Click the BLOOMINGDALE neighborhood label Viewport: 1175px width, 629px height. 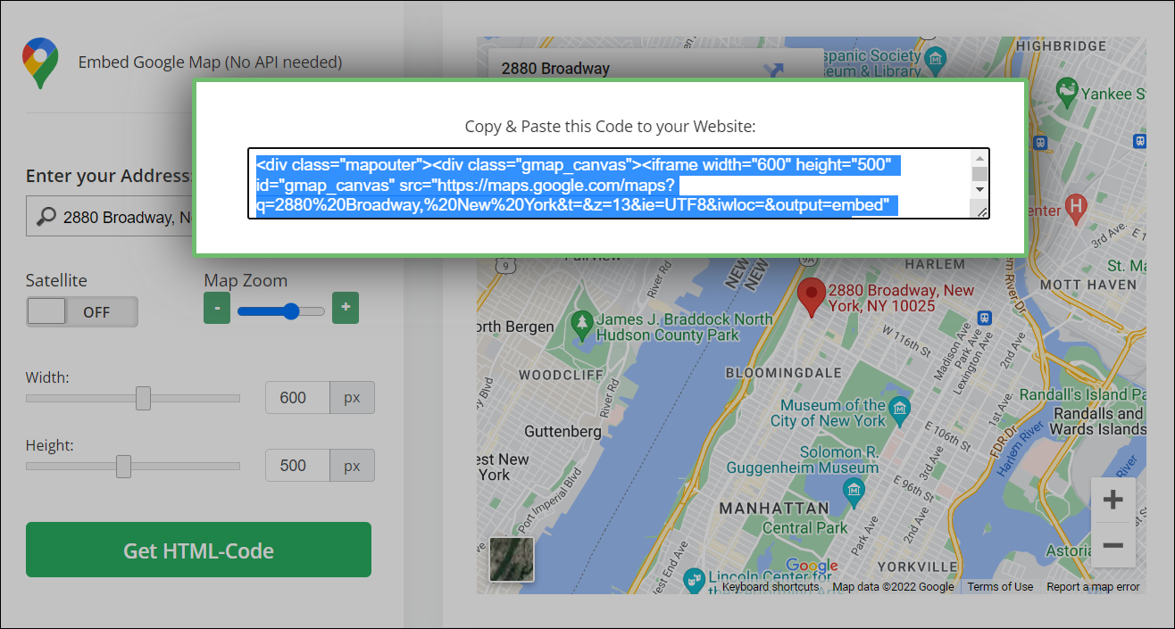point(784,372)
